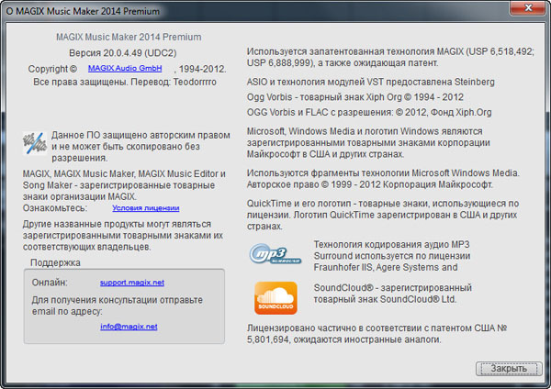Visit the support.magix.net link
The width and height of the screenshot is (551, 389).
[x=131, y=283]
